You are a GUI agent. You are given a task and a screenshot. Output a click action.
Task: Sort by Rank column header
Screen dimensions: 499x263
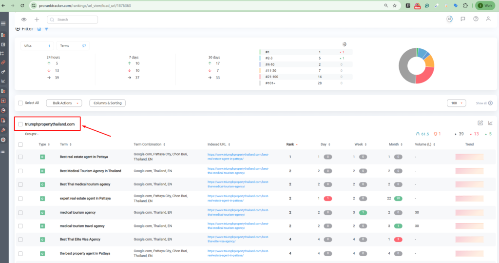tap(292, 144)
